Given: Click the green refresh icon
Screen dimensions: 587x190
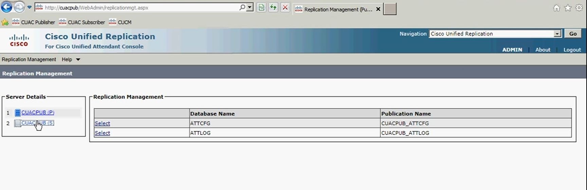Looking at the screenshot, I should [x=273, y=7].
